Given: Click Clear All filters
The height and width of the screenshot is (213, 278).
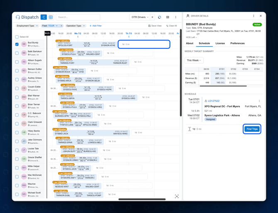Looking at the screenshot, I should tap(171, 26).
